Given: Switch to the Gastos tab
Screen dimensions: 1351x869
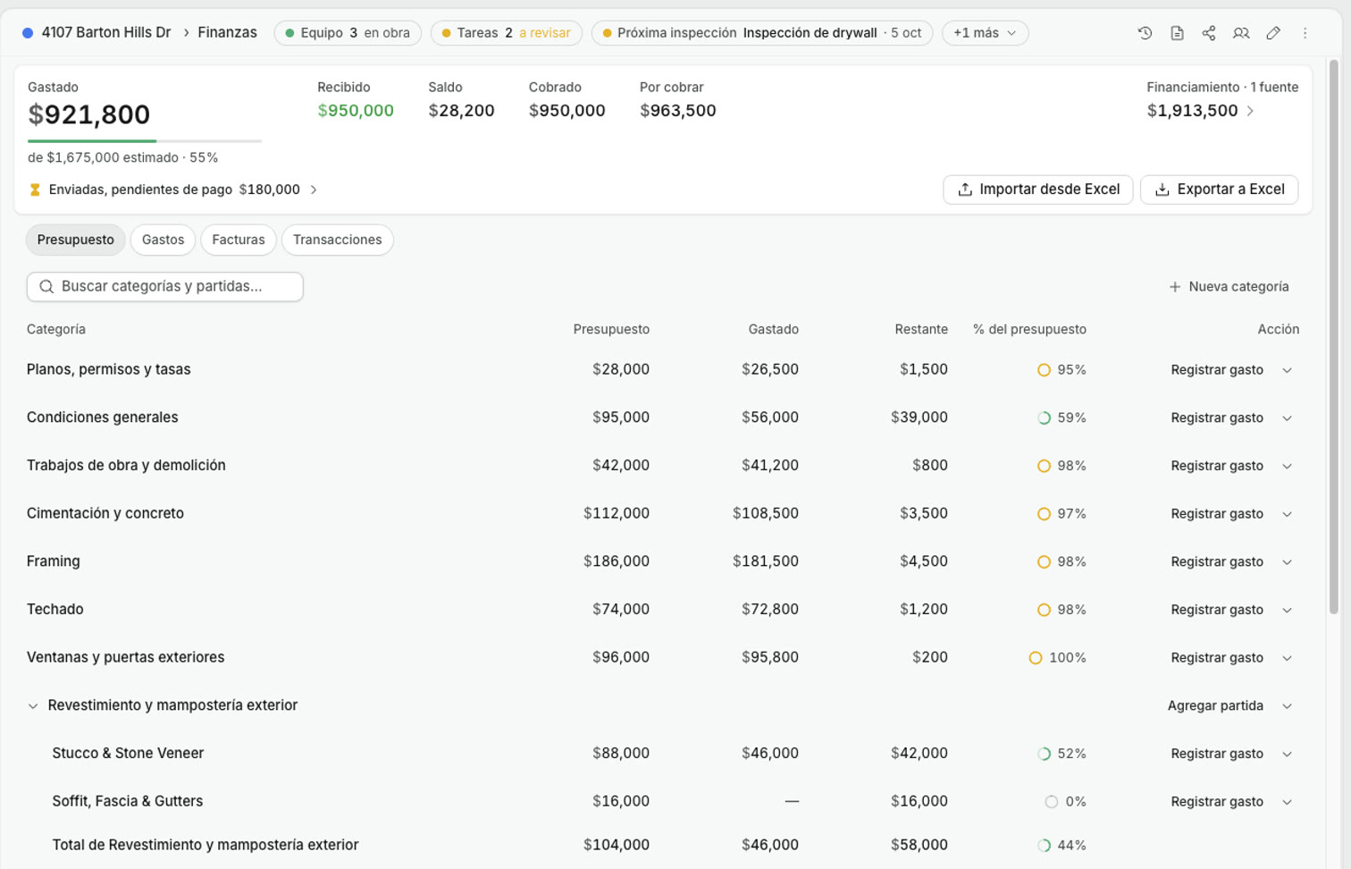Looking at the screenshot, I should pyautogui.click(x=163, y=240).
